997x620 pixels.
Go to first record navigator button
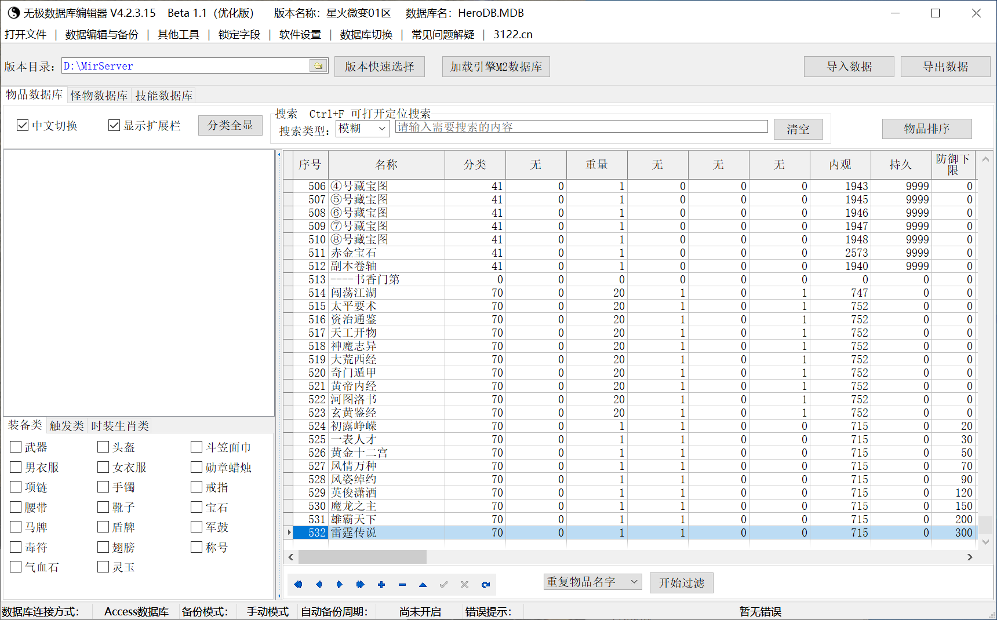pyautogui.click(x=298, y=584)
